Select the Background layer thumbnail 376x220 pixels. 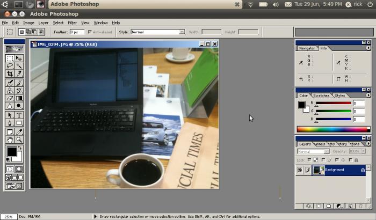[x=318, y=170]
